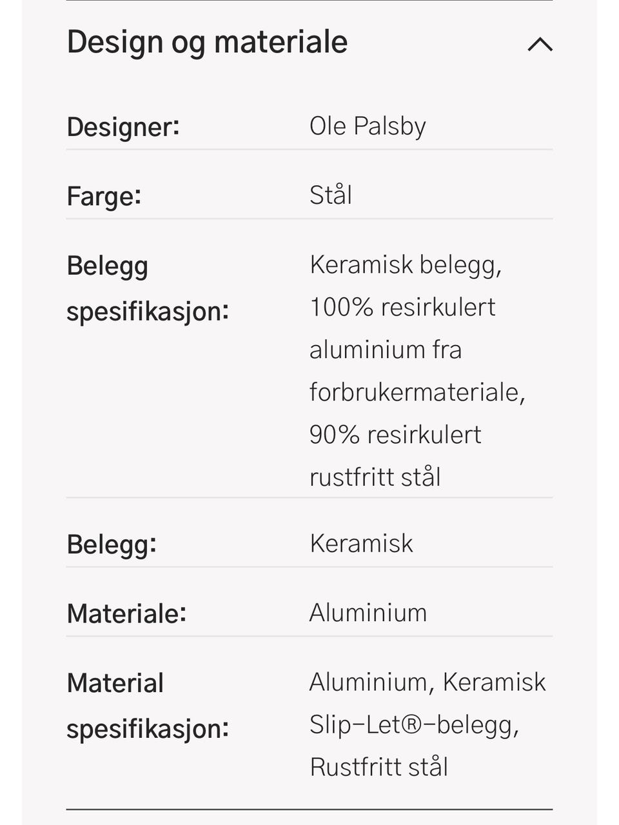This screenshot has width=619, height=825.
Task: Click the Materiale: label
Action: point(126,613)
